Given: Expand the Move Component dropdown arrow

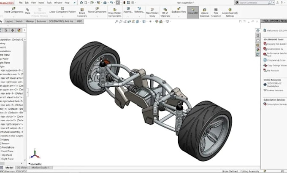Looking at the screenshot, I should [97, 16].
